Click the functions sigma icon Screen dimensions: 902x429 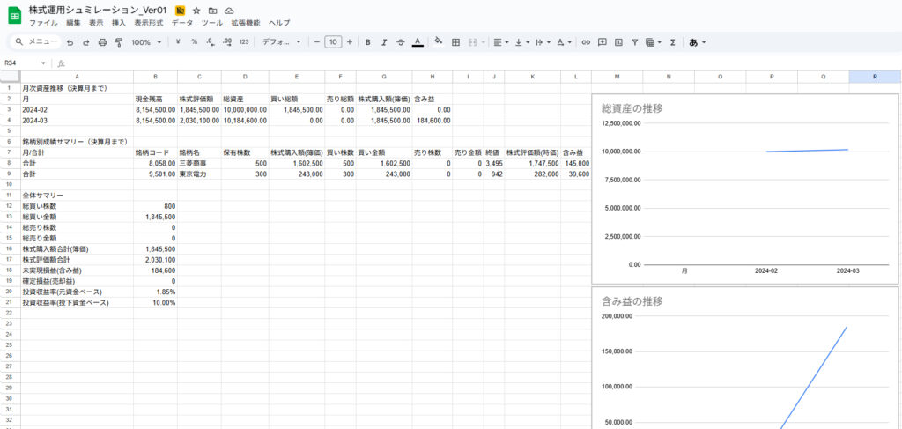(x=673, y=41)
